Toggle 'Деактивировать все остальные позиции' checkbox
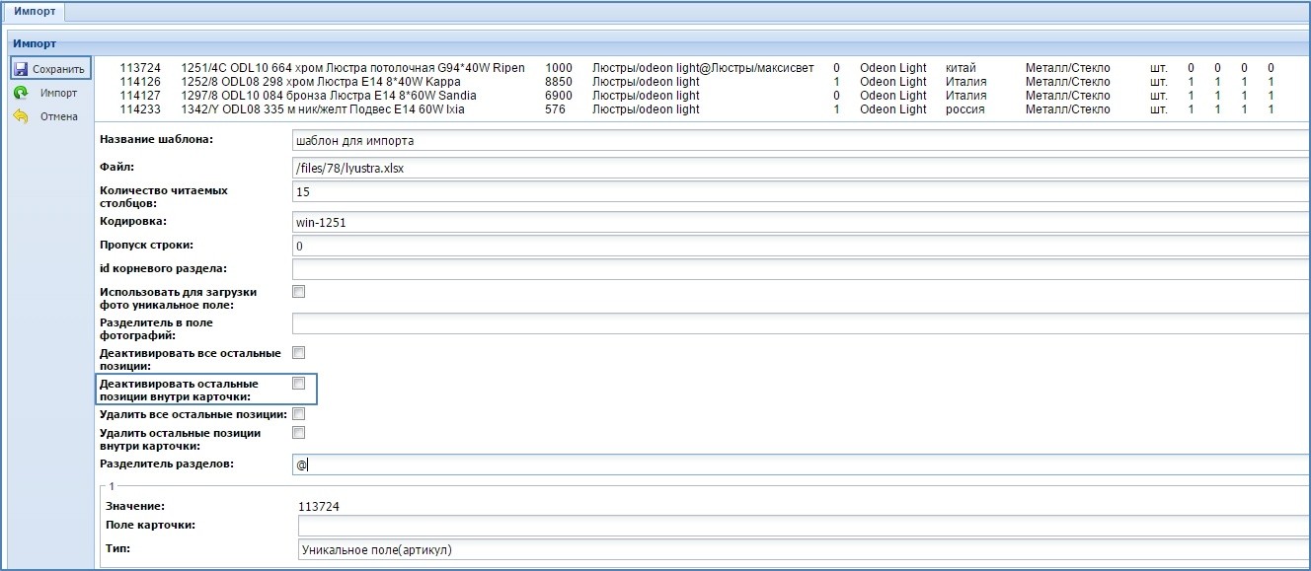Screen dimensions: 1311x571 (299, 352)
